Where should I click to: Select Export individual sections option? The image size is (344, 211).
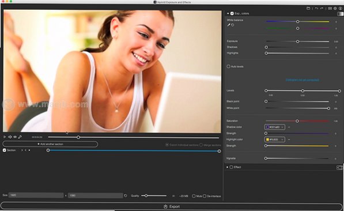click(x=167, y=145)
